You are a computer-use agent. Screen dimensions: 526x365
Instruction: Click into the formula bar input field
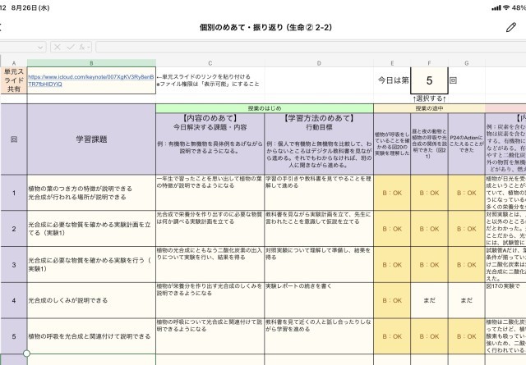311,48
